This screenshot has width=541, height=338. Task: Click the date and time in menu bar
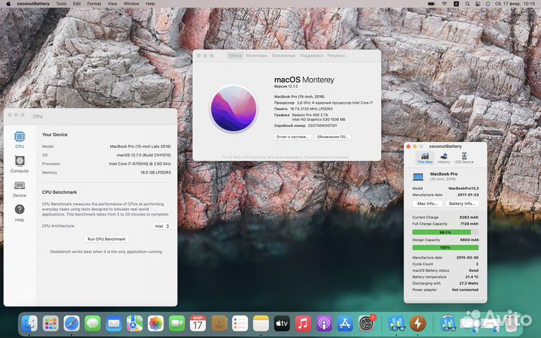(515, 4)
